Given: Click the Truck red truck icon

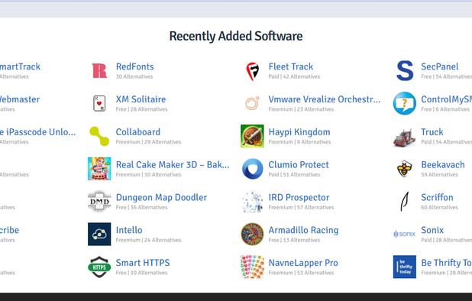Looking at the screenshot, I should (x=405, y=138).
